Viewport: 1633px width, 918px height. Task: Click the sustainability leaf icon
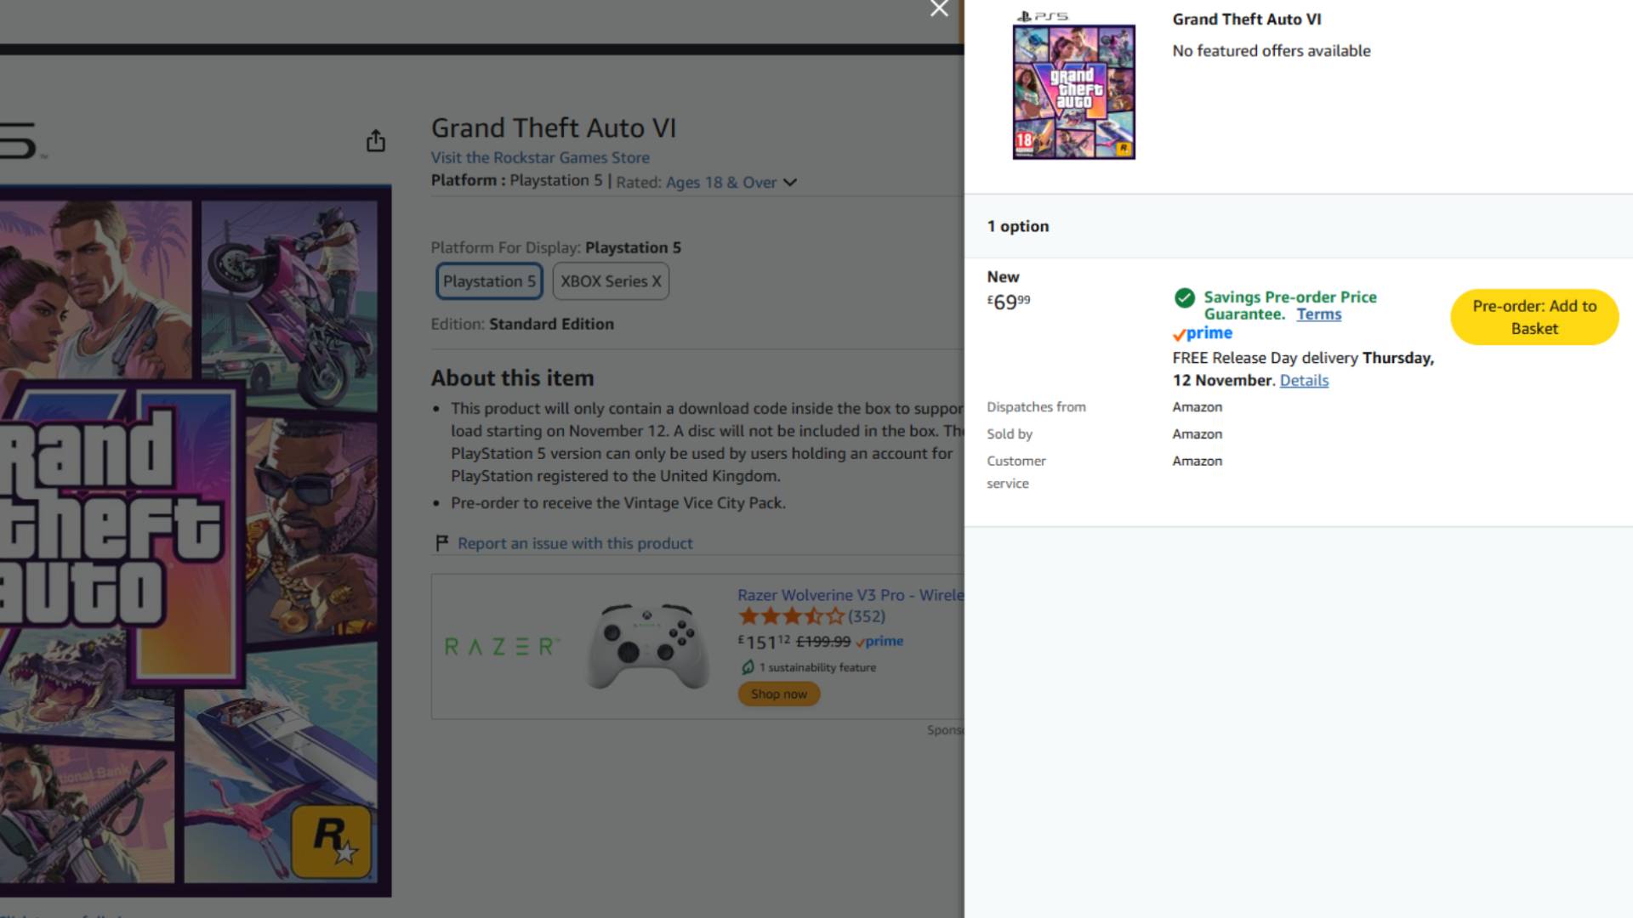(x=748, y=667)
